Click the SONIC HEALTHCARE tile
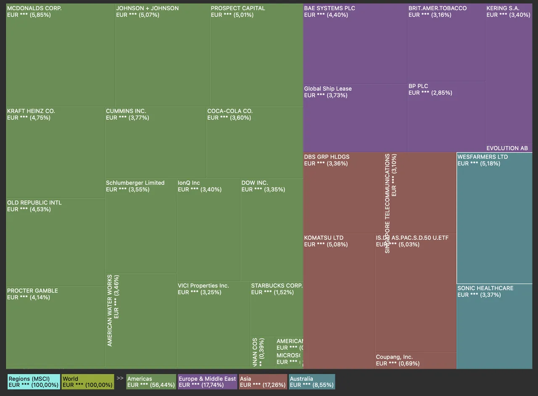Screen dimensions: 538x396 494,326
